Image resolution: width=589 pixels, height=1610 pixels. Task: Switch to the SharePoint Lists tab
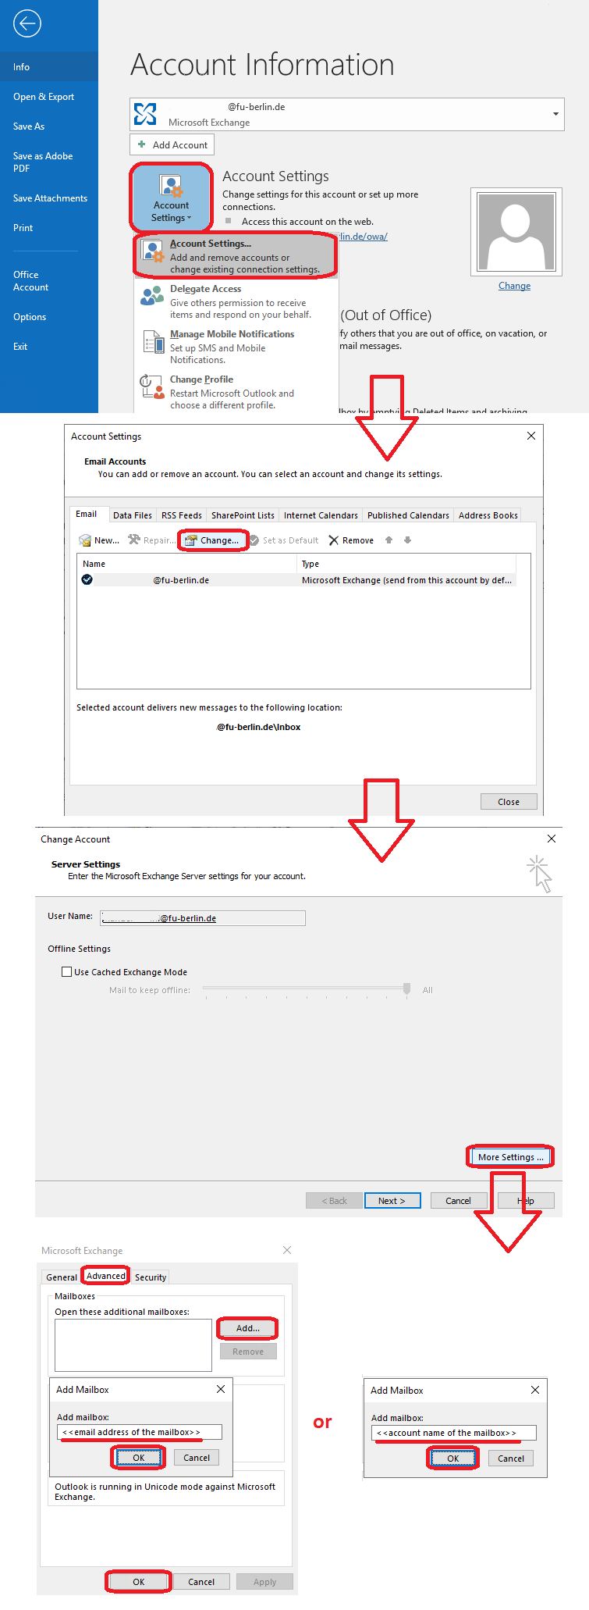pos(243,515)
